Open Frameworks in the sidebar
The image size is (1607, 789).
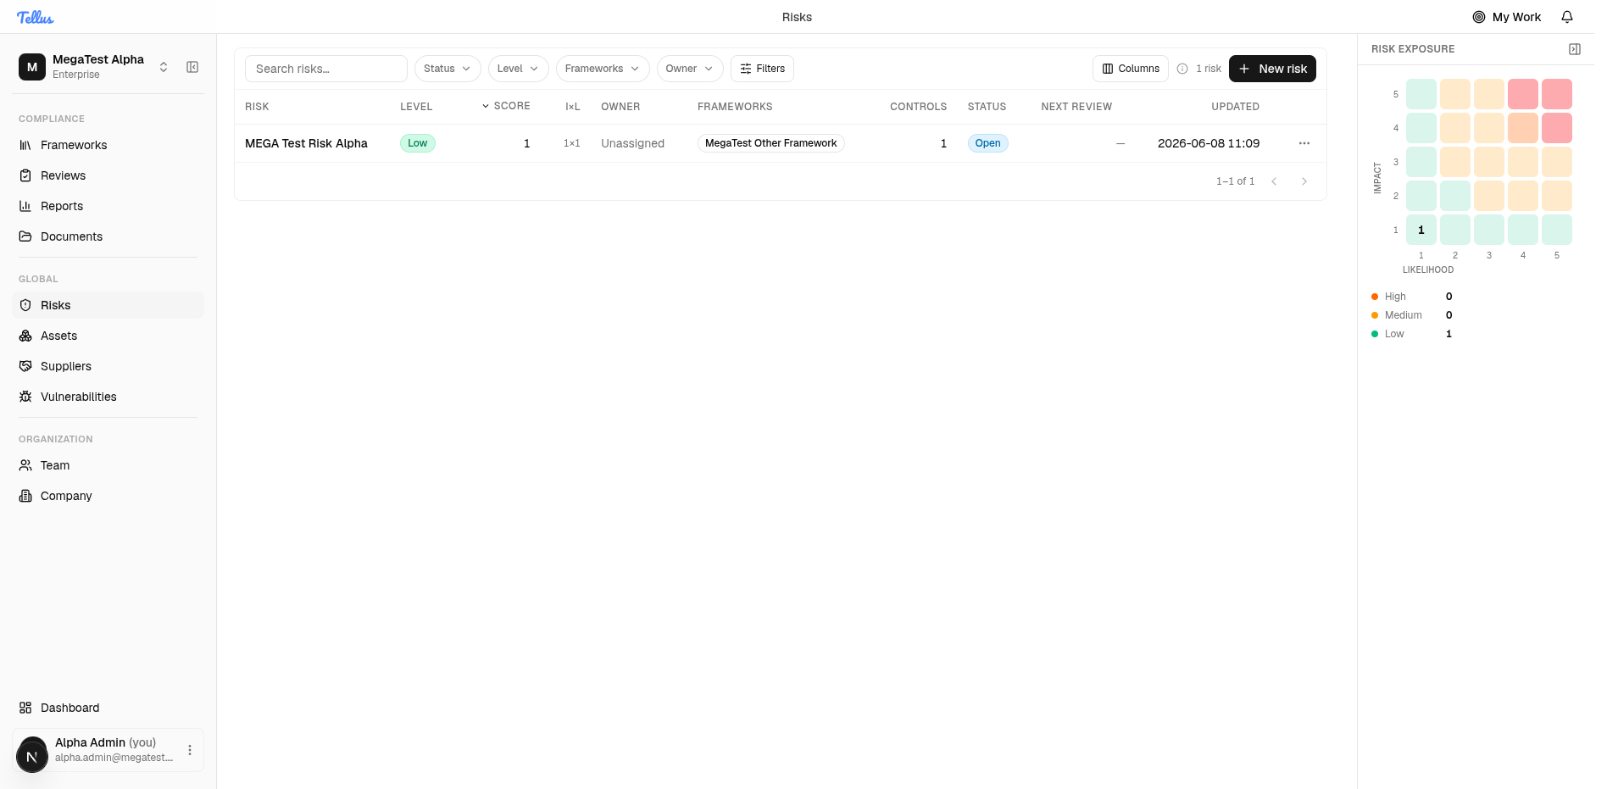(x=108, y=145)
